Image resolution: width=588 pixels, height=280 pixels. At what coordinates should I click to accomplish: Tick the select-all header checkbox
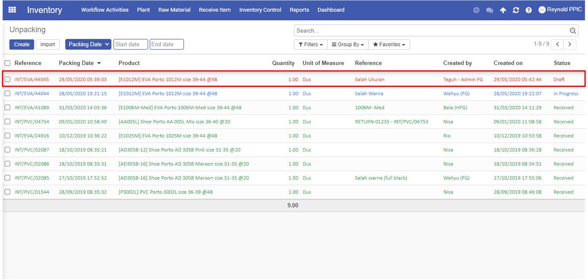tap(8, 63)
